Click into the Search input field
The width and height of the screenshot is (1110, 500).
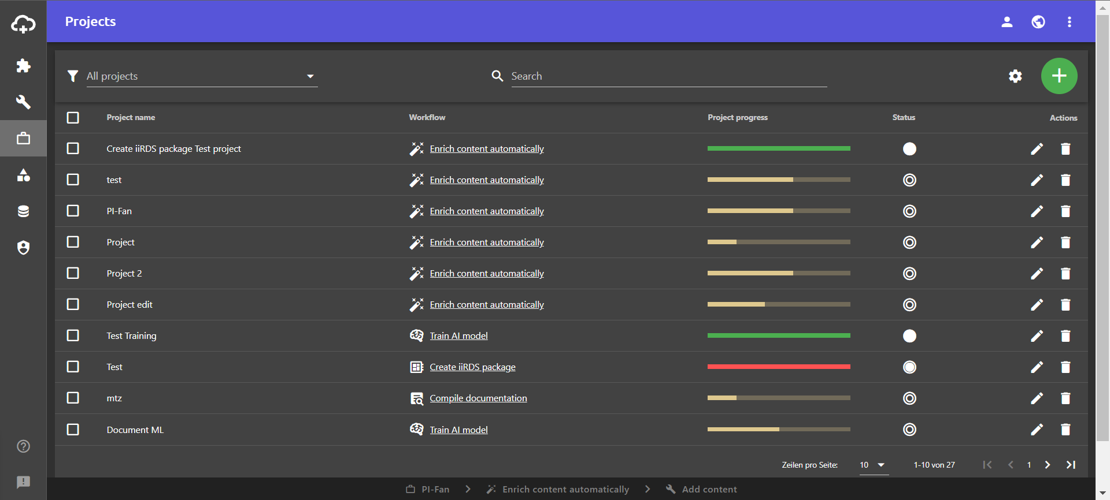coord(669,76)
